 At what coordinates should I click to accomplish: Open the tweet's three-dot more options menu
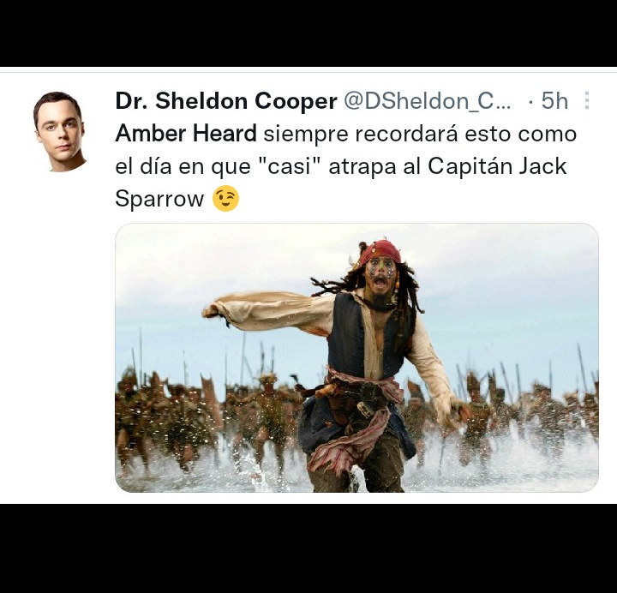tap(587, 100)
